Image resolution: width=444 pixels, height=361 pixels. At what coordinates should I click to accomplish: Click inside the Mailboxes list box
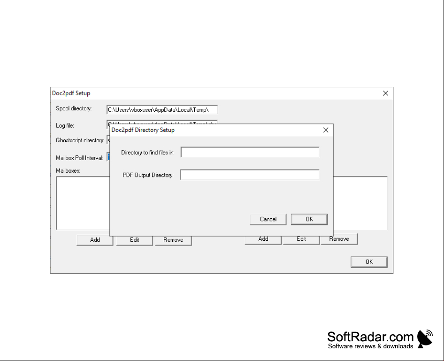point(83,203)
